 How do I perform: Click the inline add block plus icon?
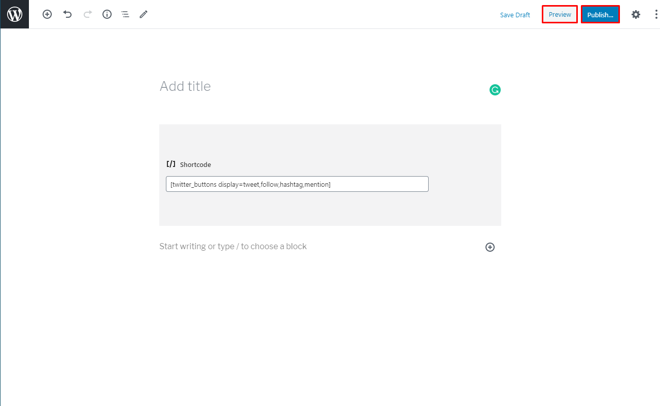pyautogui.click(x=490, y=247)
